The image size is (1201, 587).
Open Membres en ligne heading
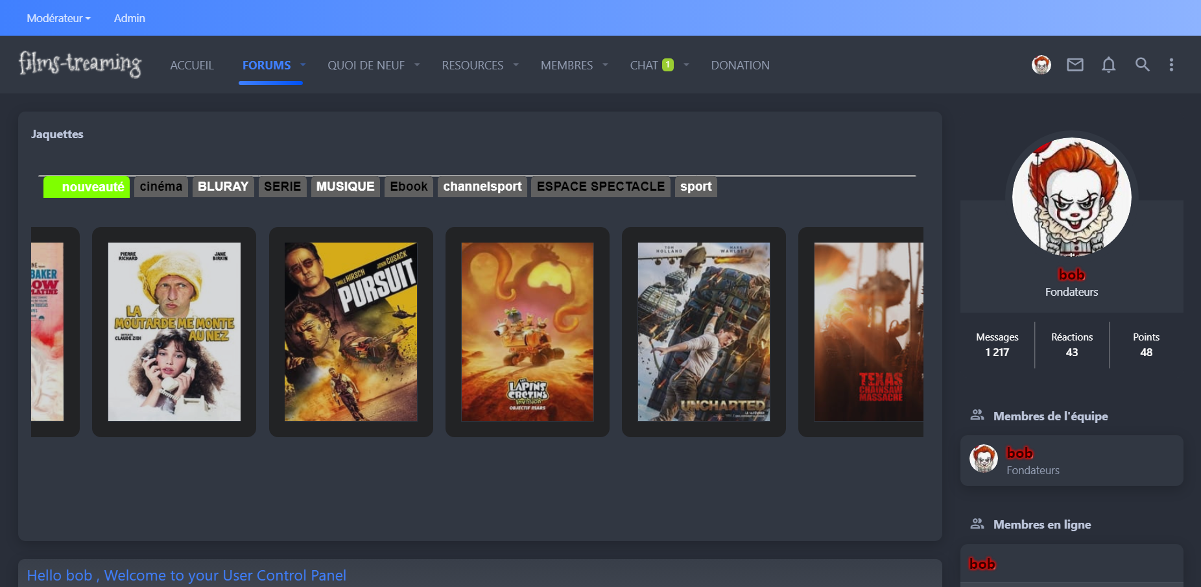point(1042,524)
